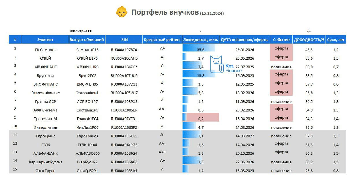Image resolution: width=352 pixels, height=178 pixels.
Task: Select the 'ДОХОДНОСТЬ,%' column header
Action: click(309, 40)
